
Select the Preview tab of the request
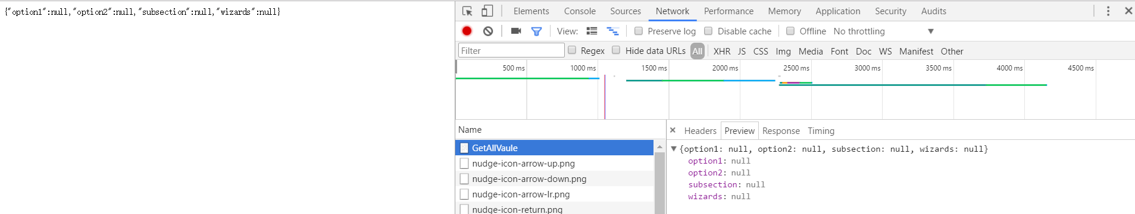click(x=740, y=130)
